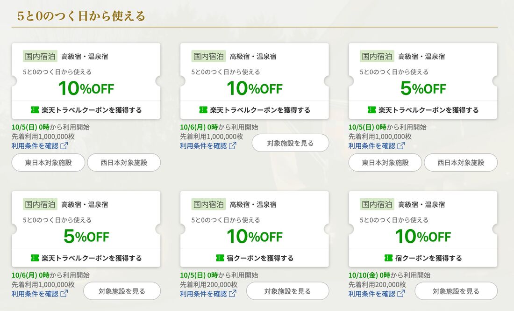Screen dimensions: 514x311
Task: Open 対象施設を見る for 10/5 宿クーポン
Action: click(287, 291)
